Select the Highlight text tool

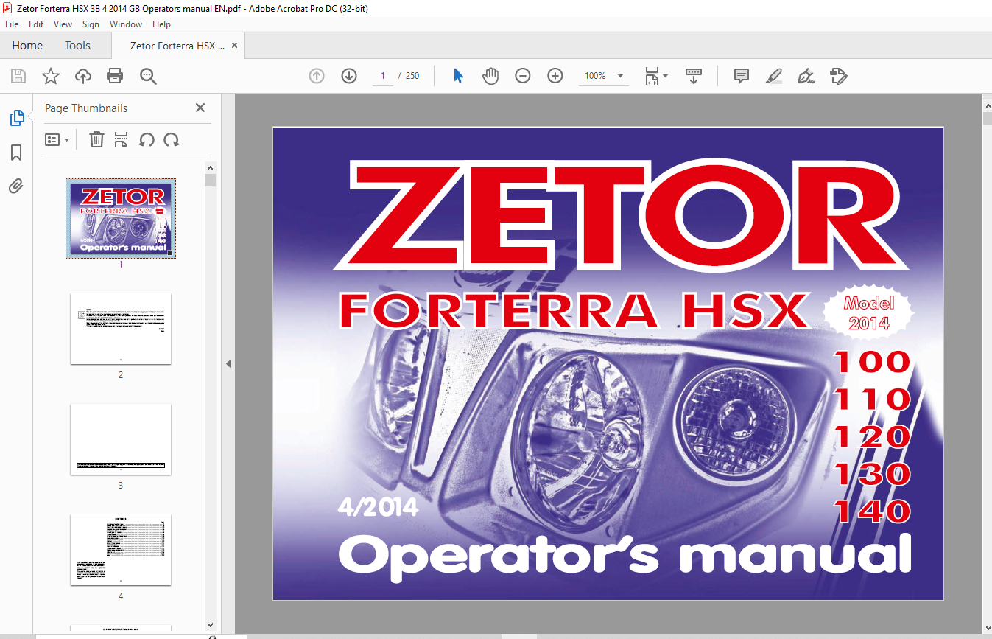774,76
